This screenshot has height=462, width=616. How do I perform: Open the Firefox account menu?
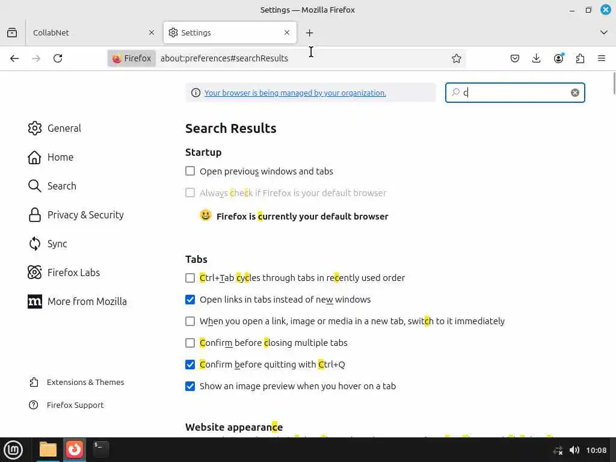558,58
